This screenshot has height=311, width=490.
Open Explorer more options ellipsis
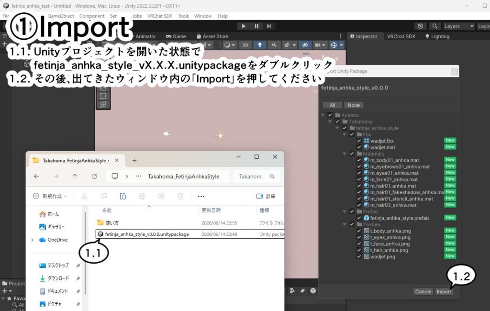[201, 196]
